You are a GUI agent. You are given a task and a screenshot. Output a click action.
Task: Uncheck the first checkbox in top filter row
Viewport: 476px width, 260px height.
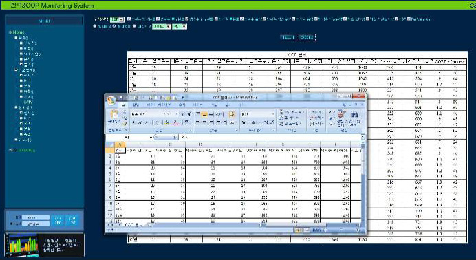tap(129, 19)
